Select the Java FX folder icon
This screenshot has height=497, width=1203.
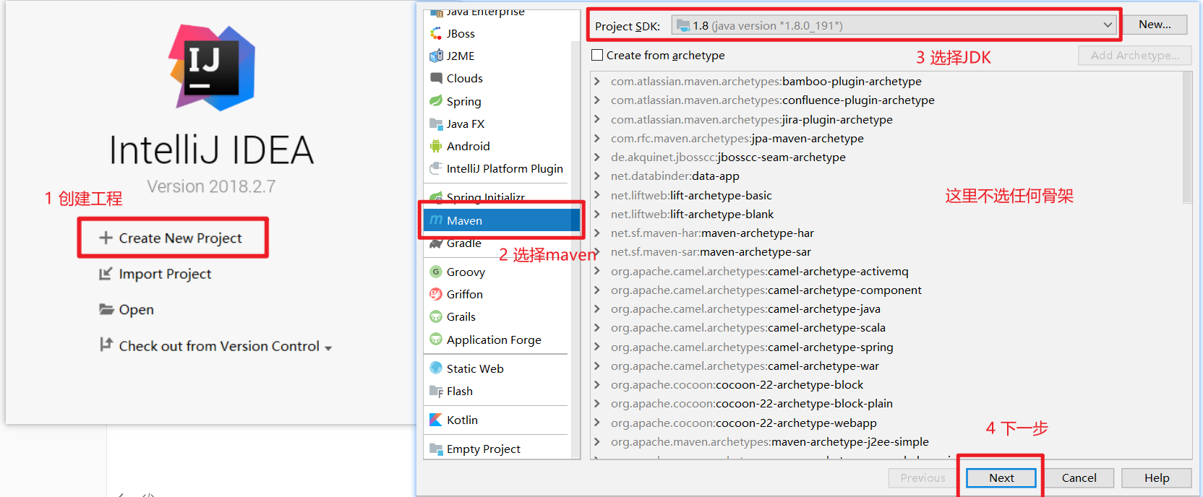pyautogui.click(x=436, y=124)
